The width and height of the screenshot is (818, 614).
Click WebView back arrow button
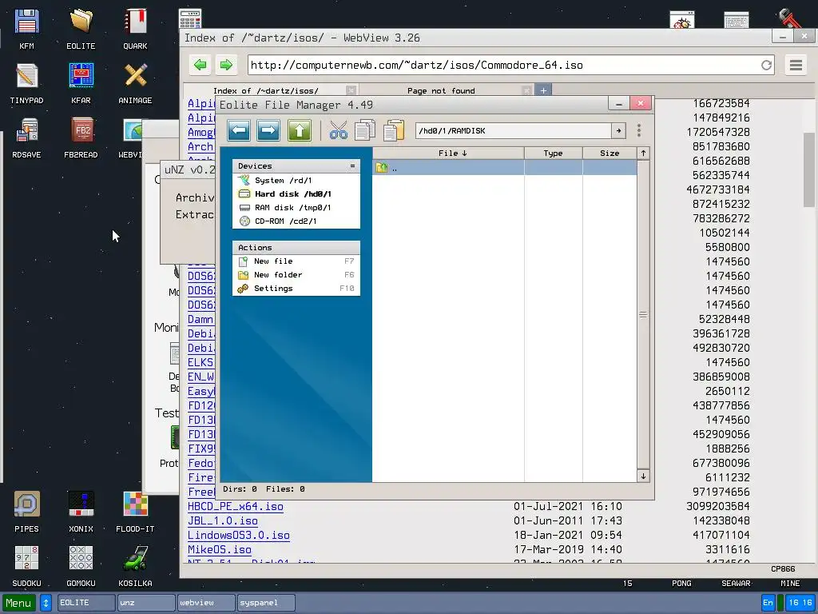(x=200, y=65)
